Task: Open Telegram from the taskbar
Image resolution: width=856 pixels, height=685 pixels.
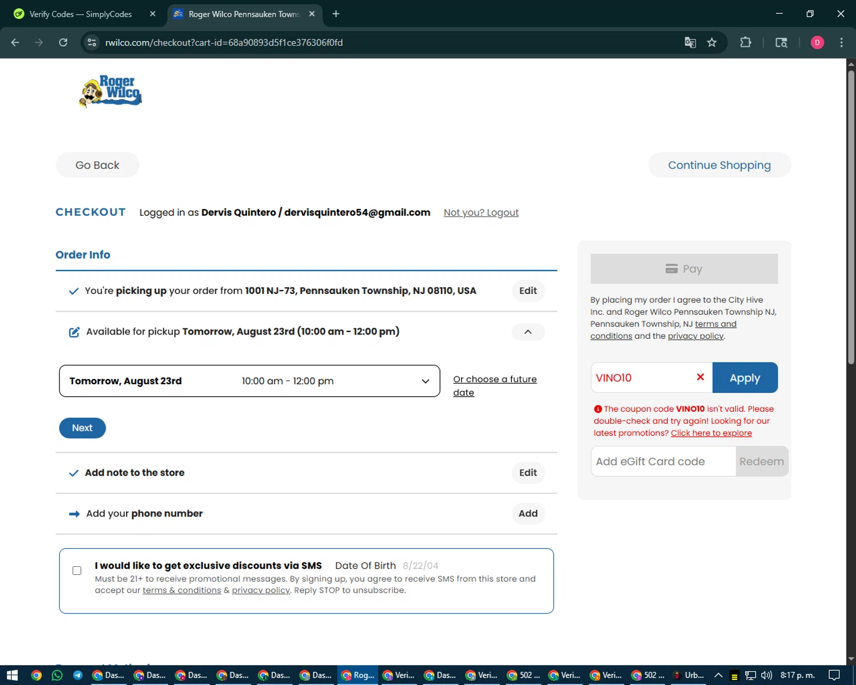Action: click(x=78, y=675)
